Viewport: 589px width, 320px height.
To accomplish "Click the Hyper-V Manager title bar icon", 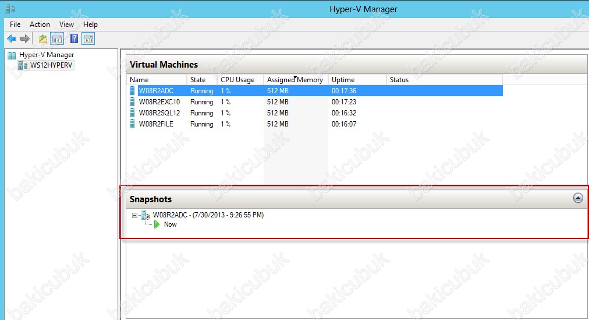I will tap(10, 9).
